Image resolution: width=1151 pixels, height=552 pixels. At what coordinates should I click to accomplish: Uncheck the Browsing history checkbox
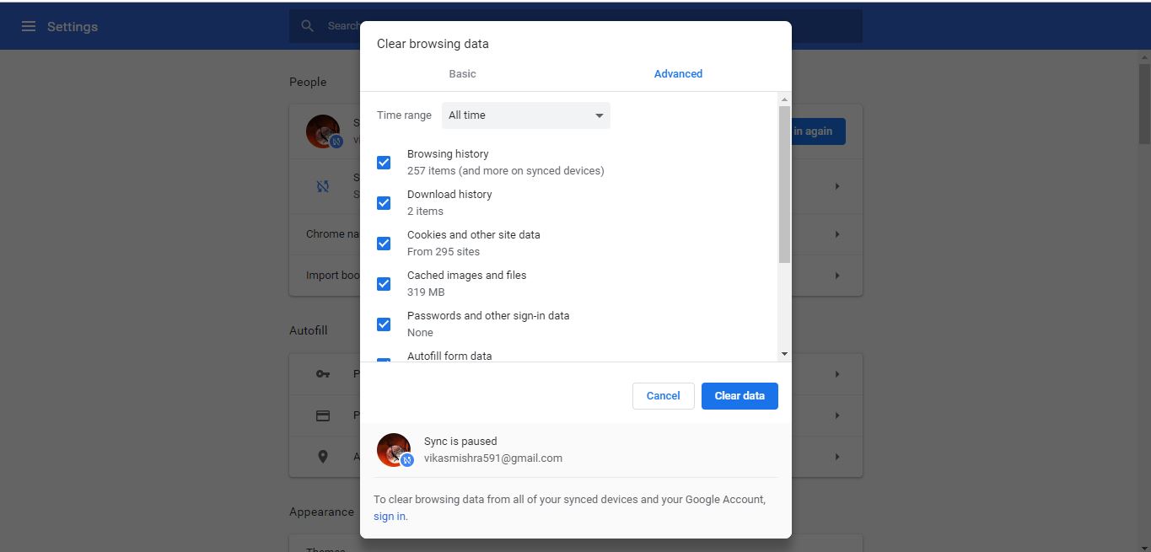click(x=384, y=163)
